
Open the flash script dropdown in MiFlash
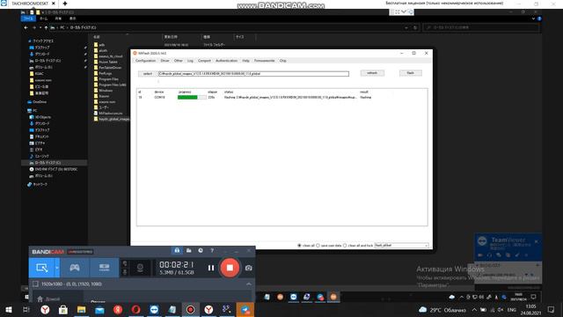pyautogui.click(x=401, y=245)
